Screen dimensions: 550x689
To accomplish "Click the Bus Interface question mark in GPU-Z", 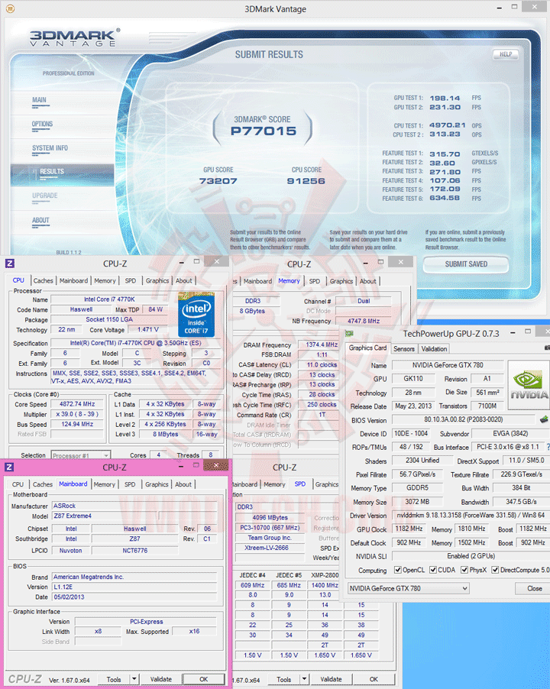I will pos(548,447).
